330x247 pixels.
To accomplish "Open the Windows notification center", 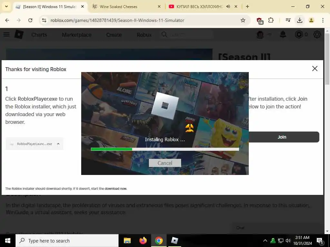I will coord(320,241).
